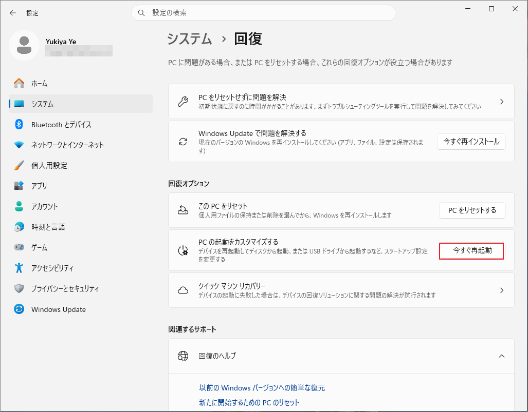The width and height of the screenshot is (528, 412).
Task: Open アプリ settings from sidebar
Action: (81, 186)
